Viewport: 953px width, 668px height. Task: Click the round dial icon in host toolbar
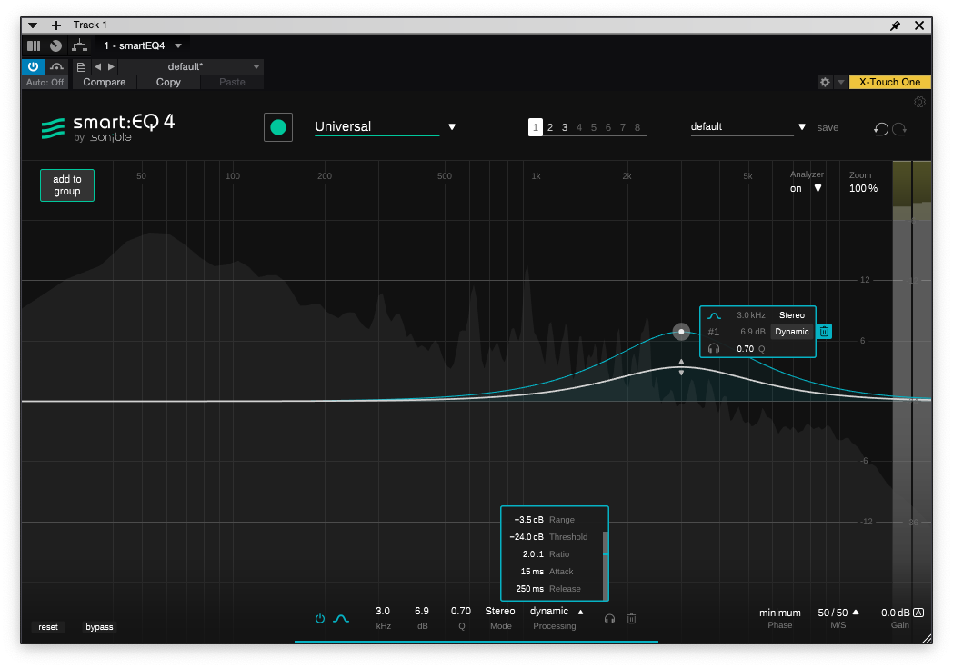pyautogui.click(x=55, y=45)
